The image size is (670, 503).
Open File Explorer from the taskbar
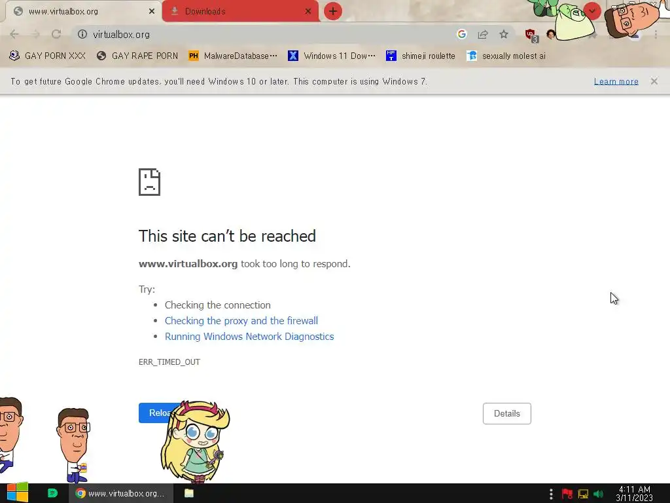(189, 493)
